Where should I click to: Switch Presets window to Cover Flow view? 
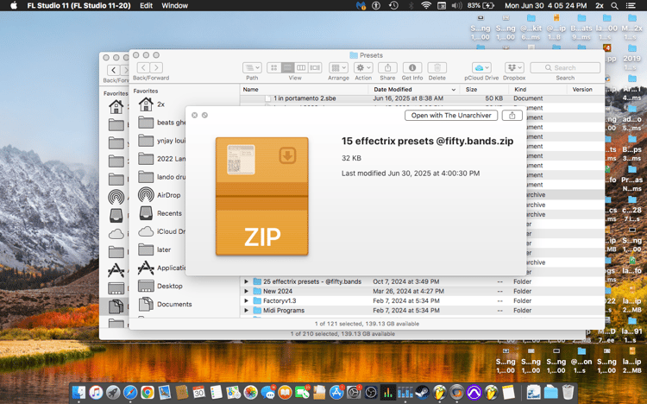click(x=315, y=67)
